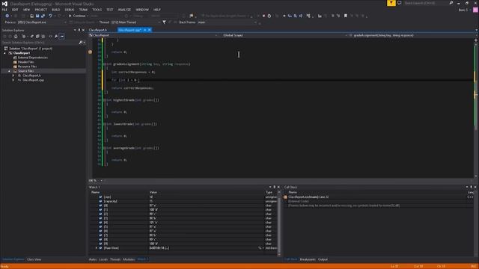479x269 pixels.
Task: Open the BUILD menu
Action: [x=56, y=10]
